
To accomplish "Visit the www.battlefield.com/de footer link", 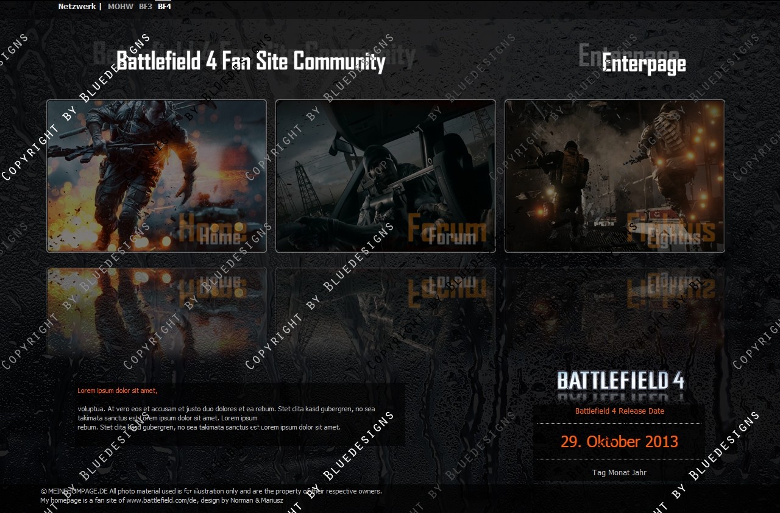I will [x=161, y=500].
